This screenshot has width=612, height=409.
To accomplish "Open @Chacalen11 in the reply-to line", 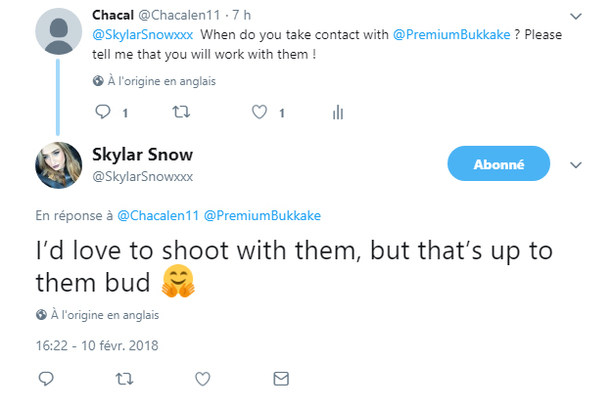I will click(158, 215).
